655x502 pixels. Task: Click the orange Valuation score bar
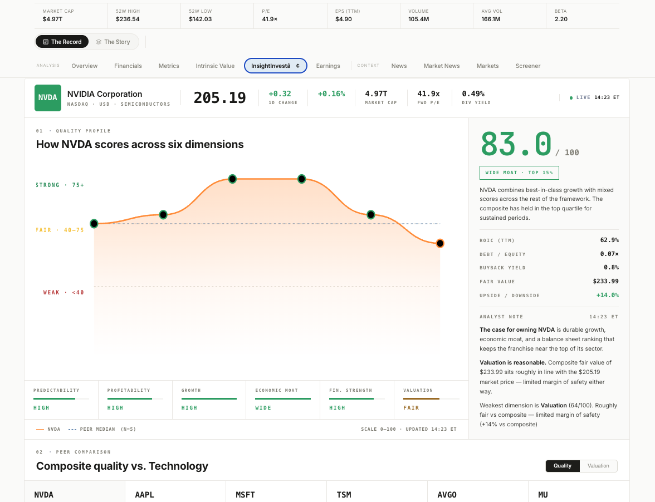(x=431, y=399)
